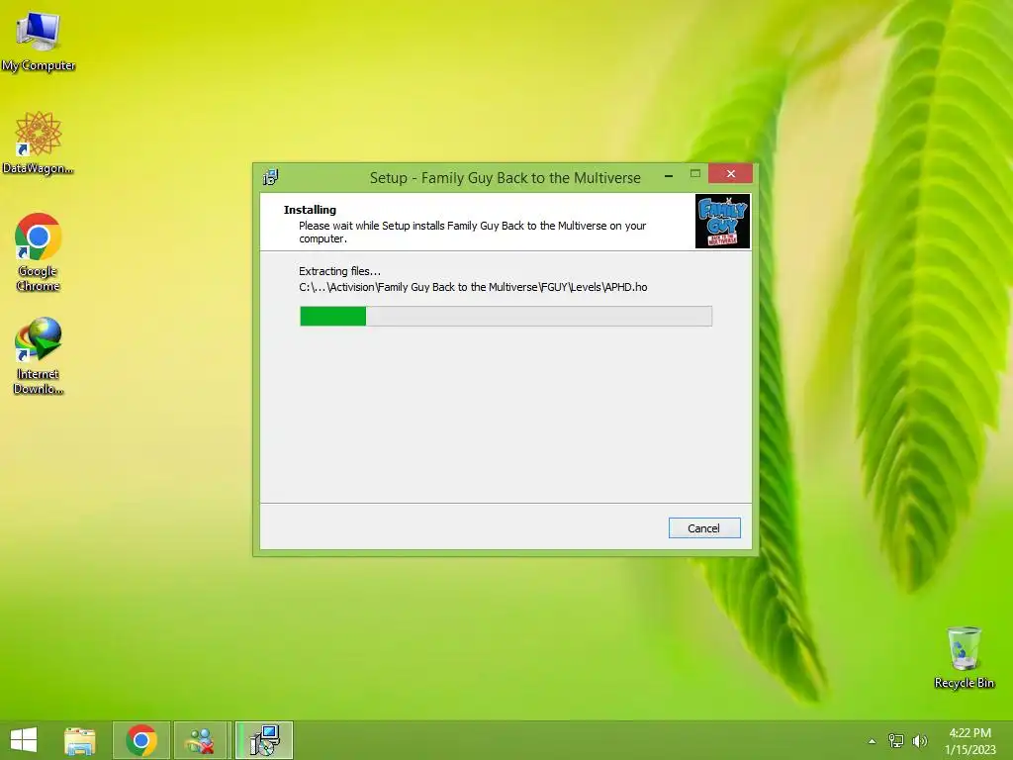This screenshot has width=1013, height=760.
Task: Switch to Chrome in the taskbar
Action: [x=141, y=740]
